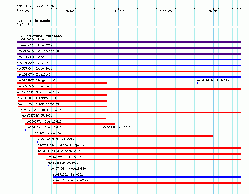The image size is (249, 194).
Task: Click the nsv4741015 (Quan2021) label
Action: 47,133
